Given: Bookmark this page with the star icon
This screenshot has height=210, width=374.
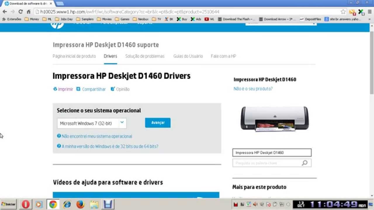Looking at the screenshot, I should coord(343,12).
